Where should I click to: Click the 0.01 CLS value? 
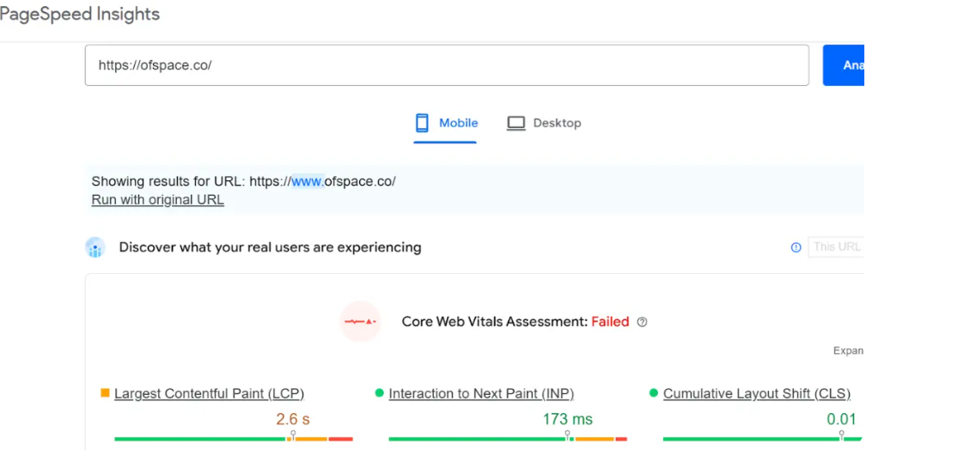pos(841,420)
